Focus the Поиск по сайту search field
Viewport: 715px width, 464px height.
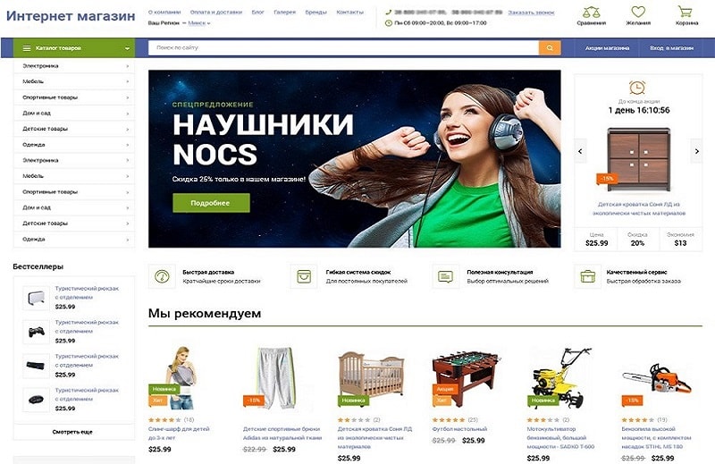pyautogui.click(x=343, y=48)
